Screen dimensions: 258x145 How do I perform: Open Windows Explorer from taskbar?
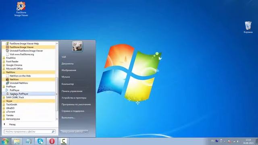(17, 141)
